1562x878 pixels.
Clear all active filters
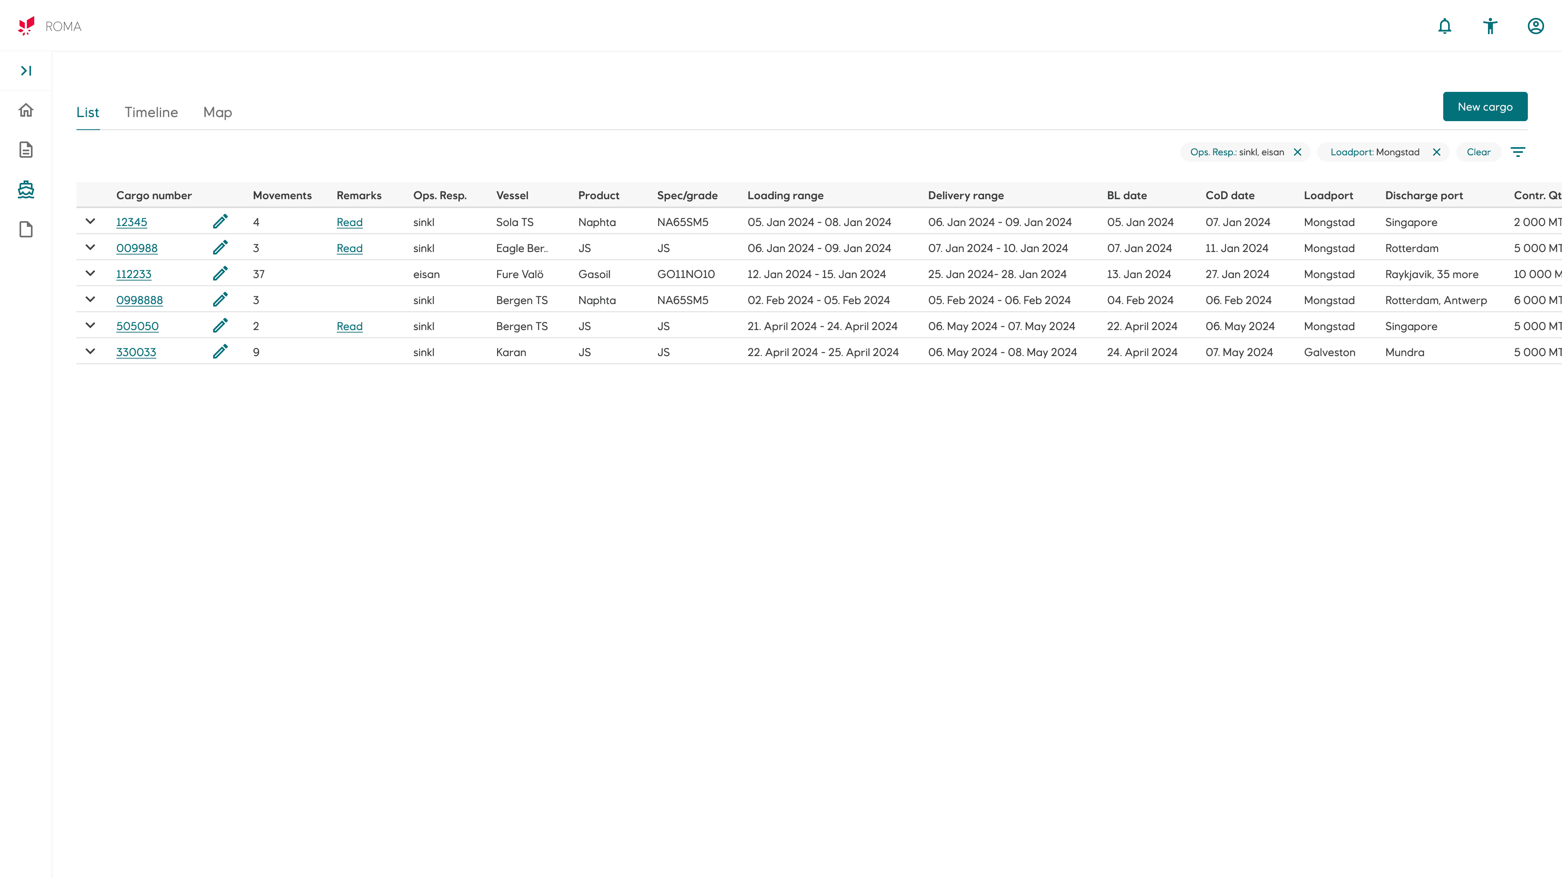point(1478,152)
